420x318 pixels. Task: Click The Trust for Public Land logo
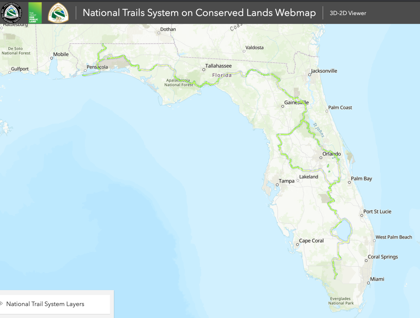click(x=35, y=13)
